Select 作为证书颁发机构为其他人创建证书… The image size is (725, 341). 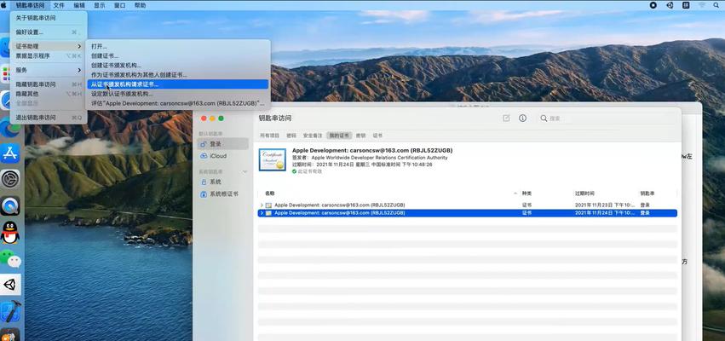(177, 75)
